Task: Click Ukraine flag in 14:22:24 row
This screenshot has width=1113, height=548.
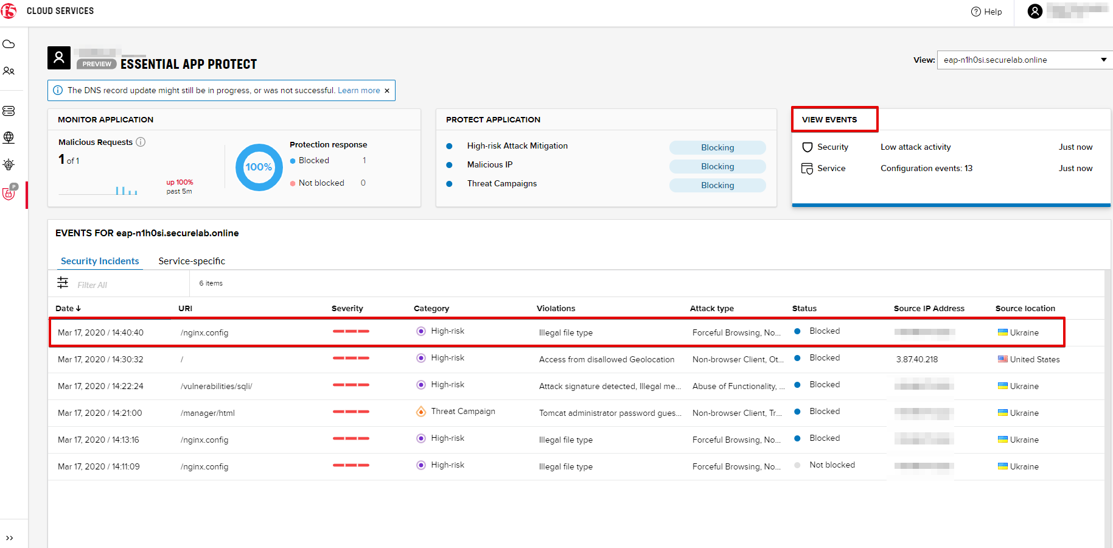Action: 1003,386
